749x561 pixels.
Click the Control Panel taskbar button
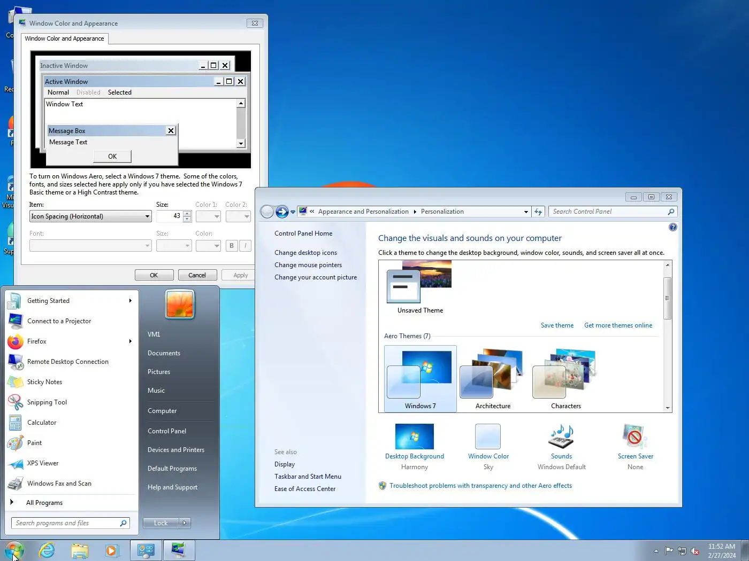tap(146, 550)
